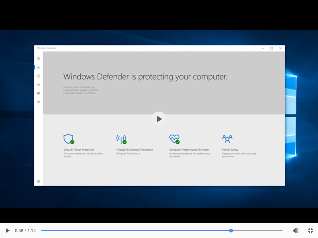
Task: Click the Firewall & Network Protection antenna icon
Action: [x=121, y=139]
